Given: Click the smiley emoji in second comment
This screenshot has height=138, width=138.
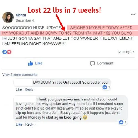Looking at the screenshot, I should pyautogui.click(x=85, y=117).
